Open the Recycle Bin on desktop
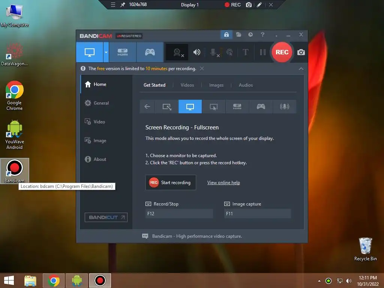This screenshot has height=288, width=384. pos(365,249)
